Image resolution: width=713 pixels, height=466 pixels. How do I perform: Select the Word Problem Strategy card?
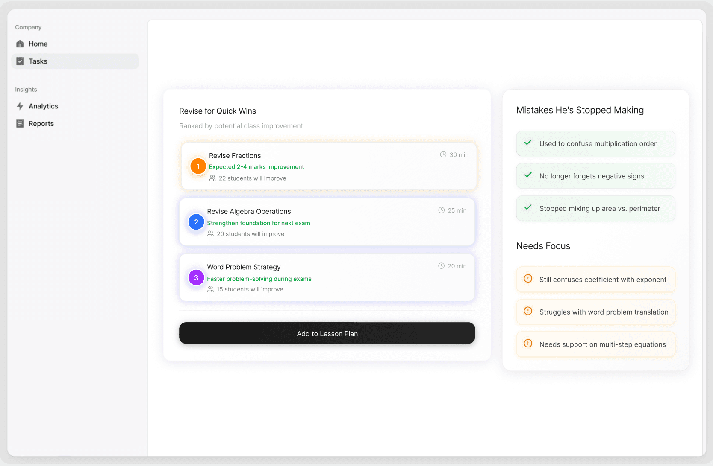coord(327,278)
